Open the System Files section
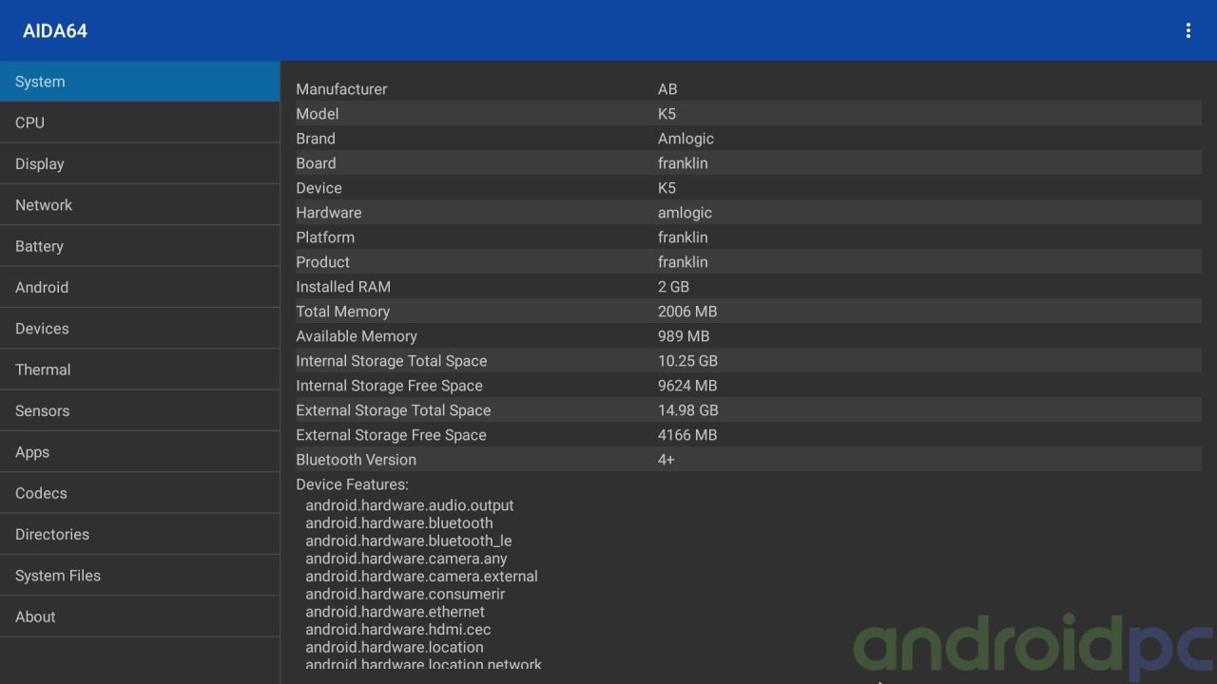This screenshot has width=1217, height=684. tap(140, 575)
